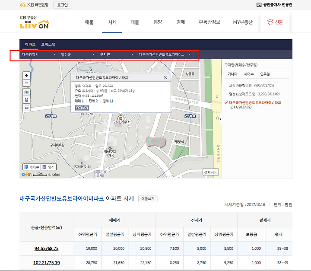Screen dimensions: 311x271
Task: Click the 시세기준일 2017.10.16 text
Action: pyautogui.click(x=245, y=205)
